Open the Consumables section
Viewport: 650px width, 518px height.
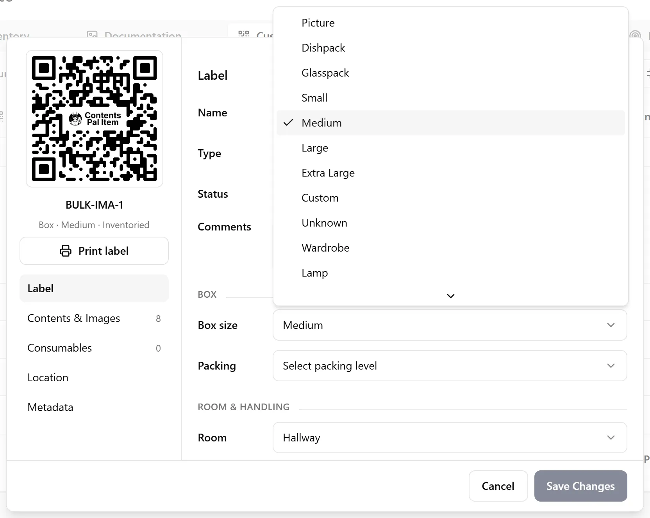(x=94, y=348)
